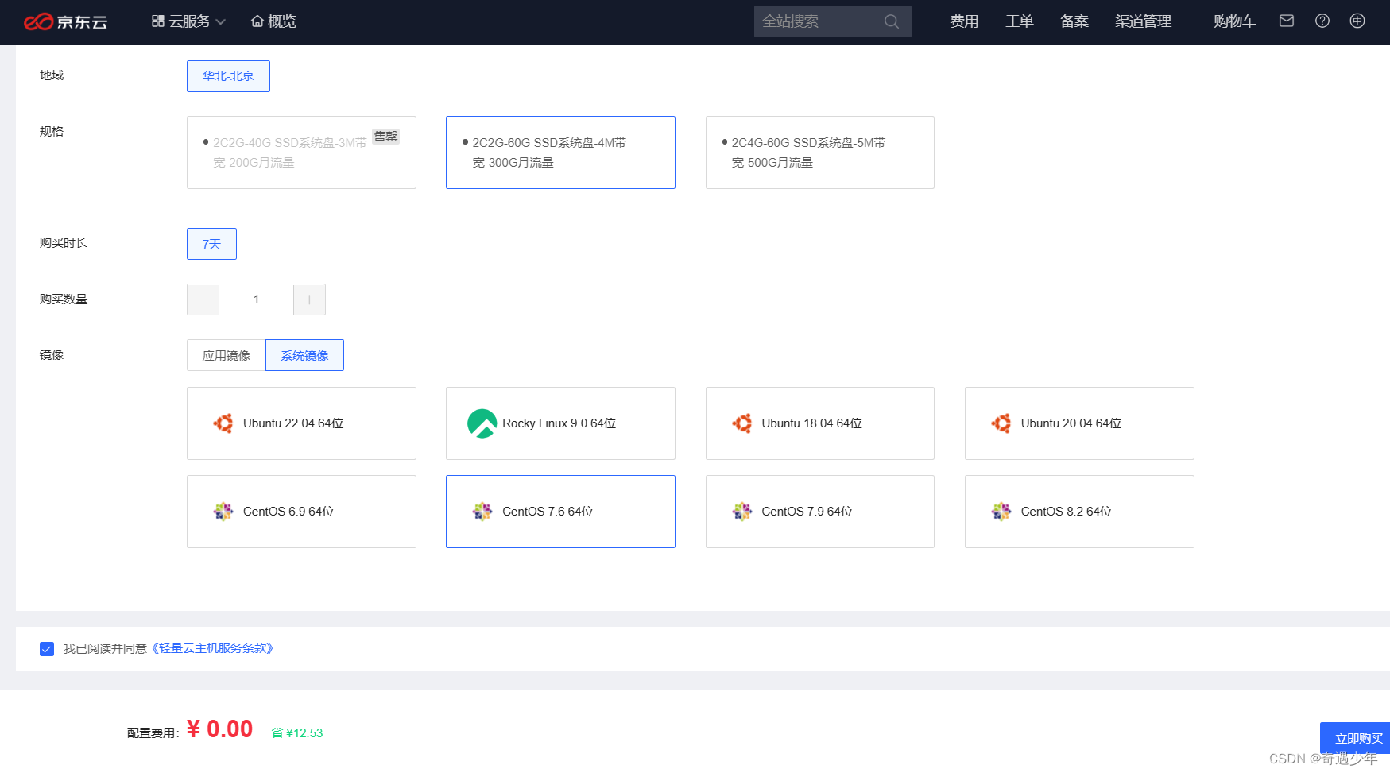
Task: Select the 华北-北京 region
Action: coord(228,76)
